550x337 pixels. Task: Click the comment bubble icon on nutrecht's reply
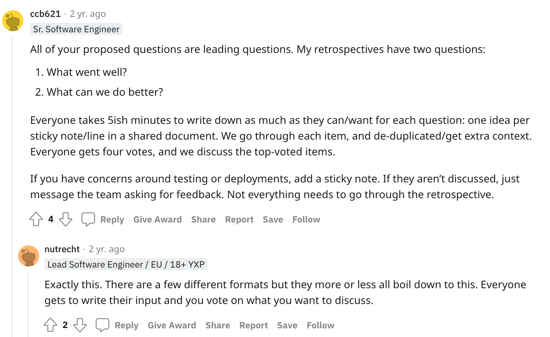[102, 325]
